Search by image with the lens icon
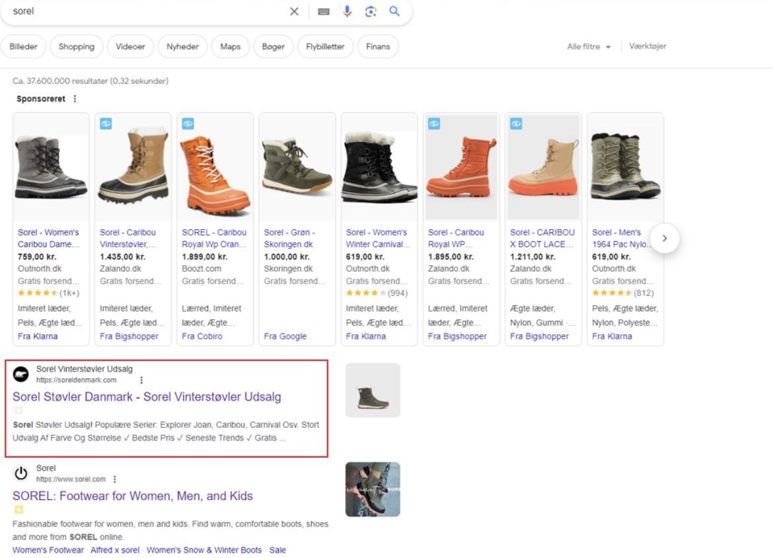This screenshot has width=773, height=558. coord(371,11)
